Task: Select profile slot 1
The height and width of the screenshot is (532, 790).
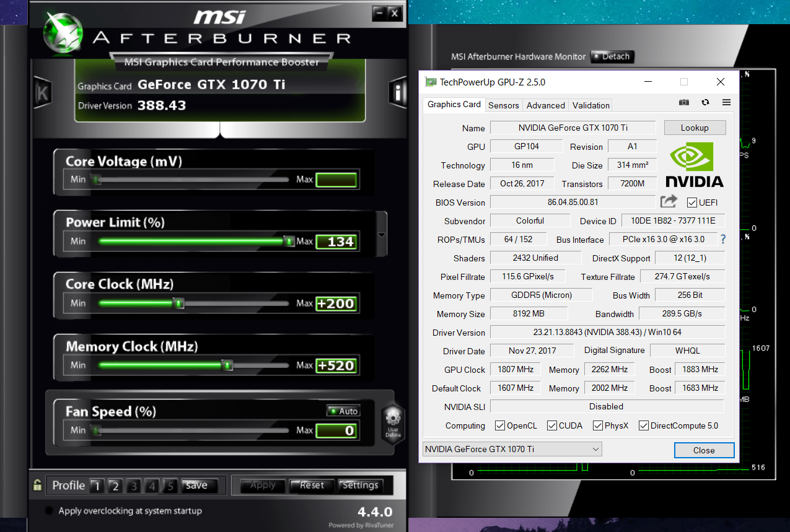Action: [x=97, y=486]
